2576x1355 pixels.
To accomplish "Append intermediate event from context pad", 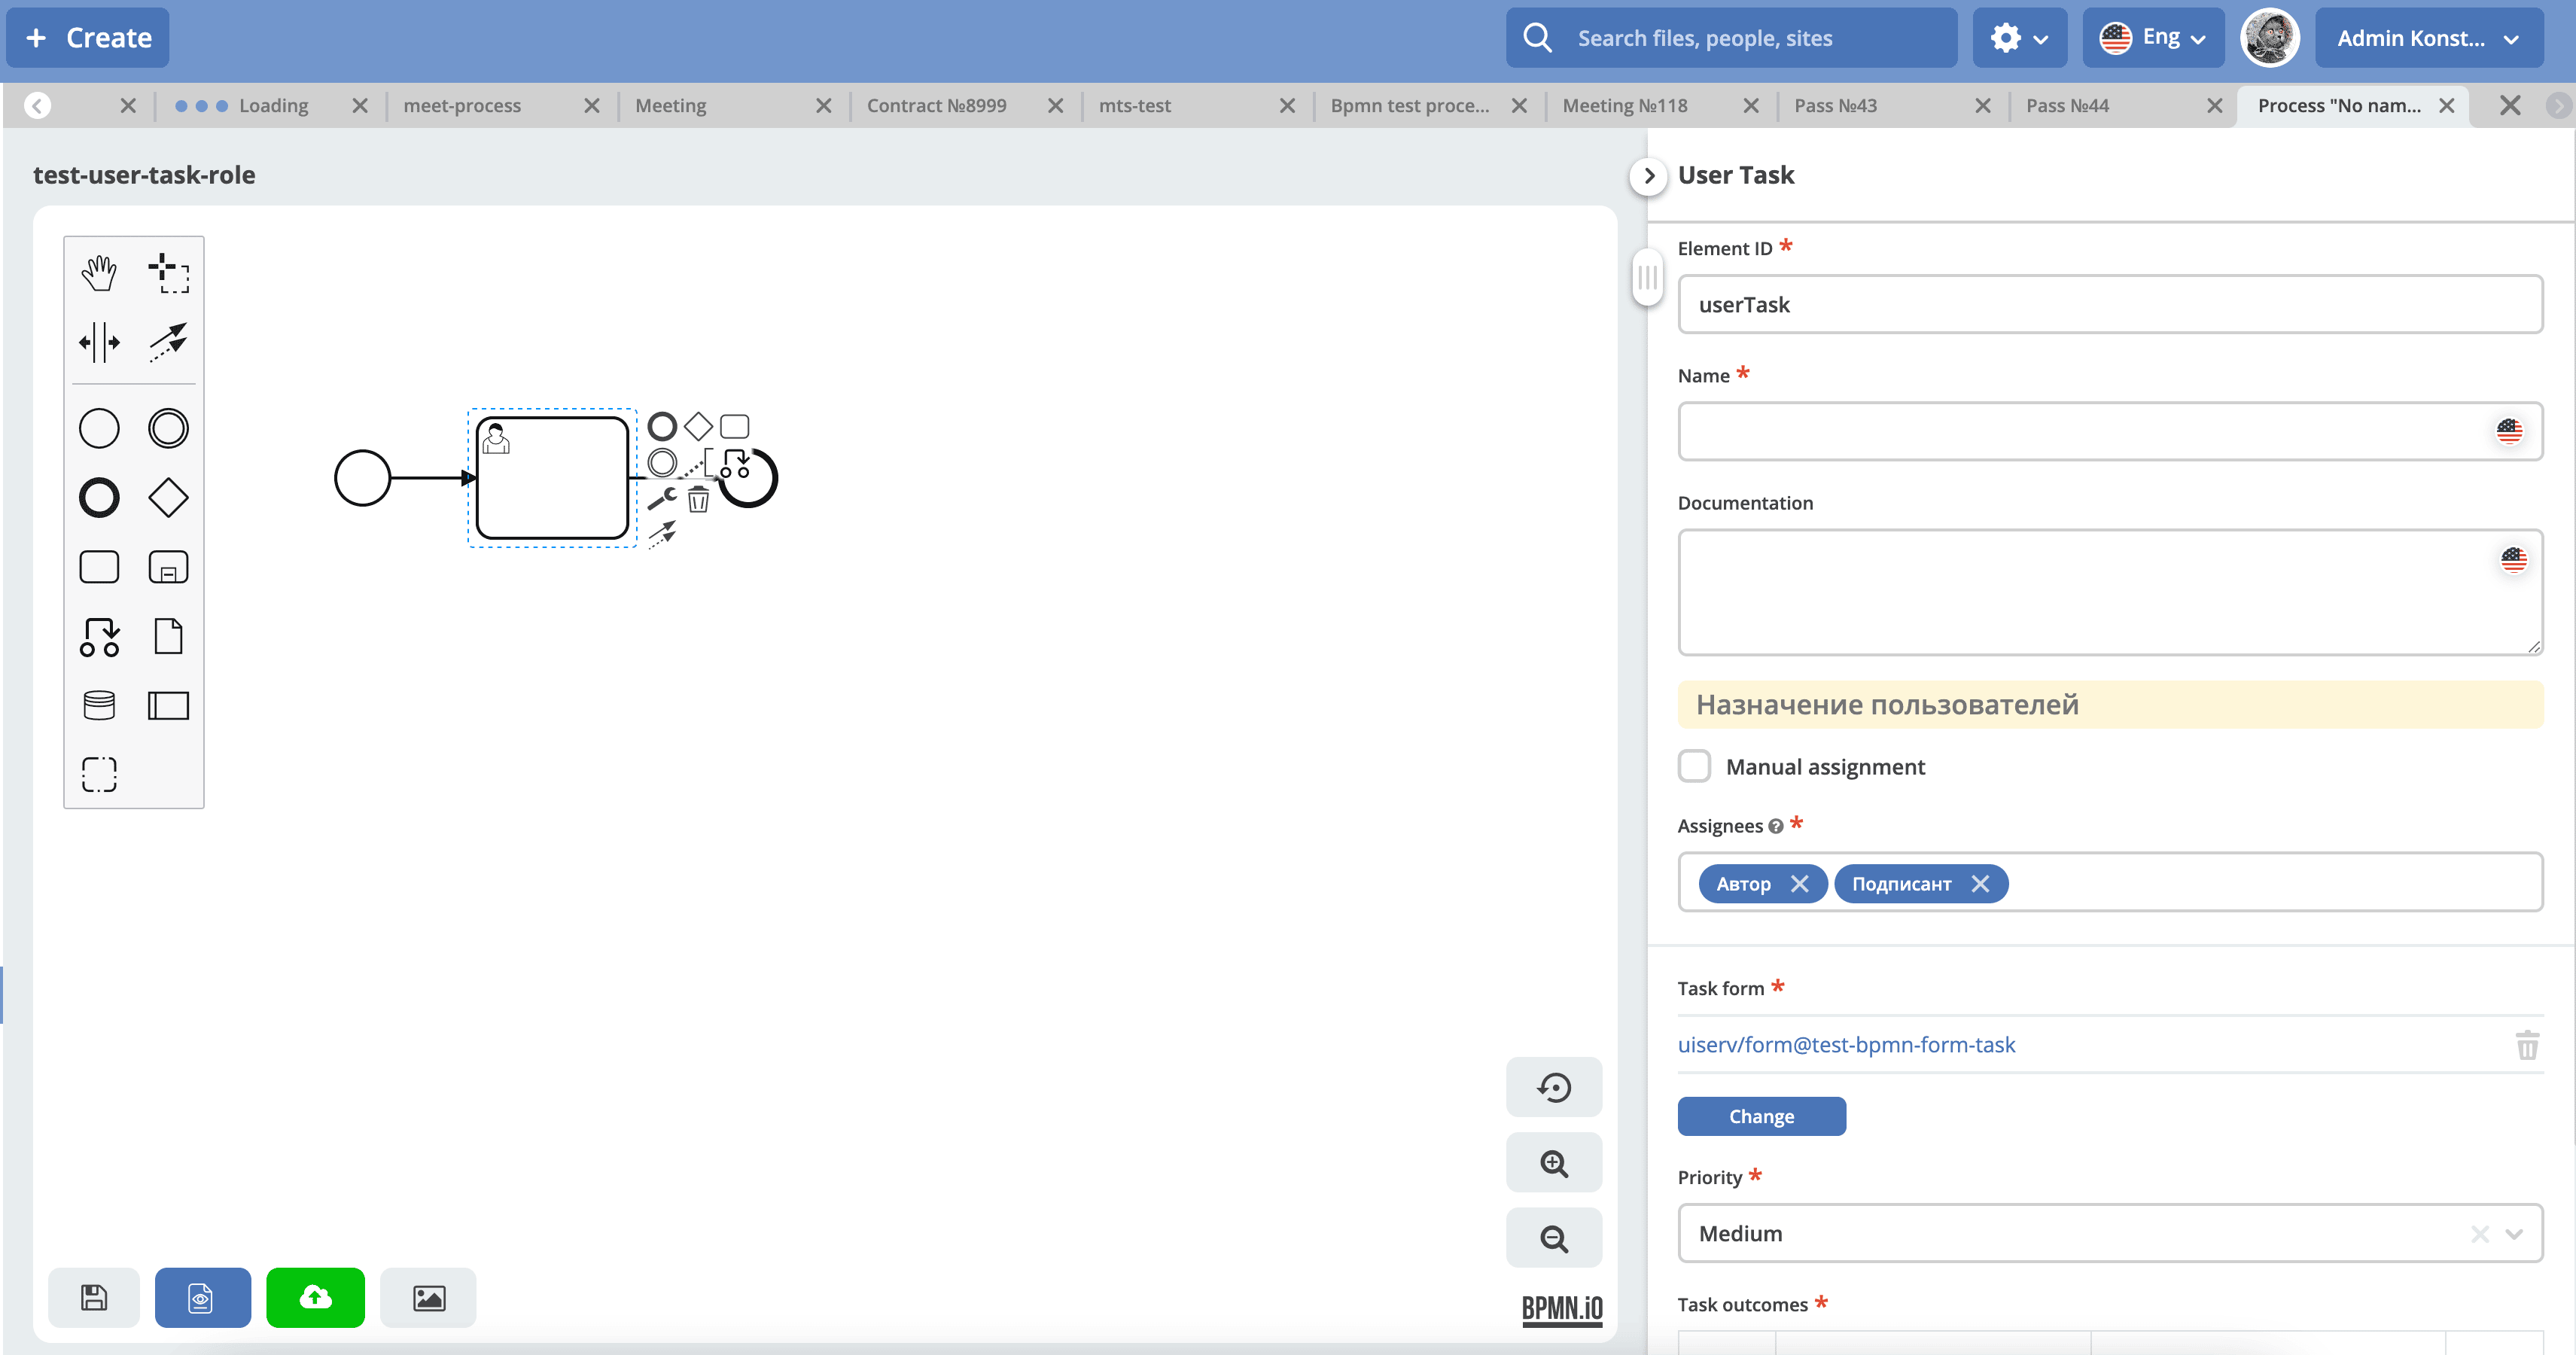I will click(x=662, y=462).
